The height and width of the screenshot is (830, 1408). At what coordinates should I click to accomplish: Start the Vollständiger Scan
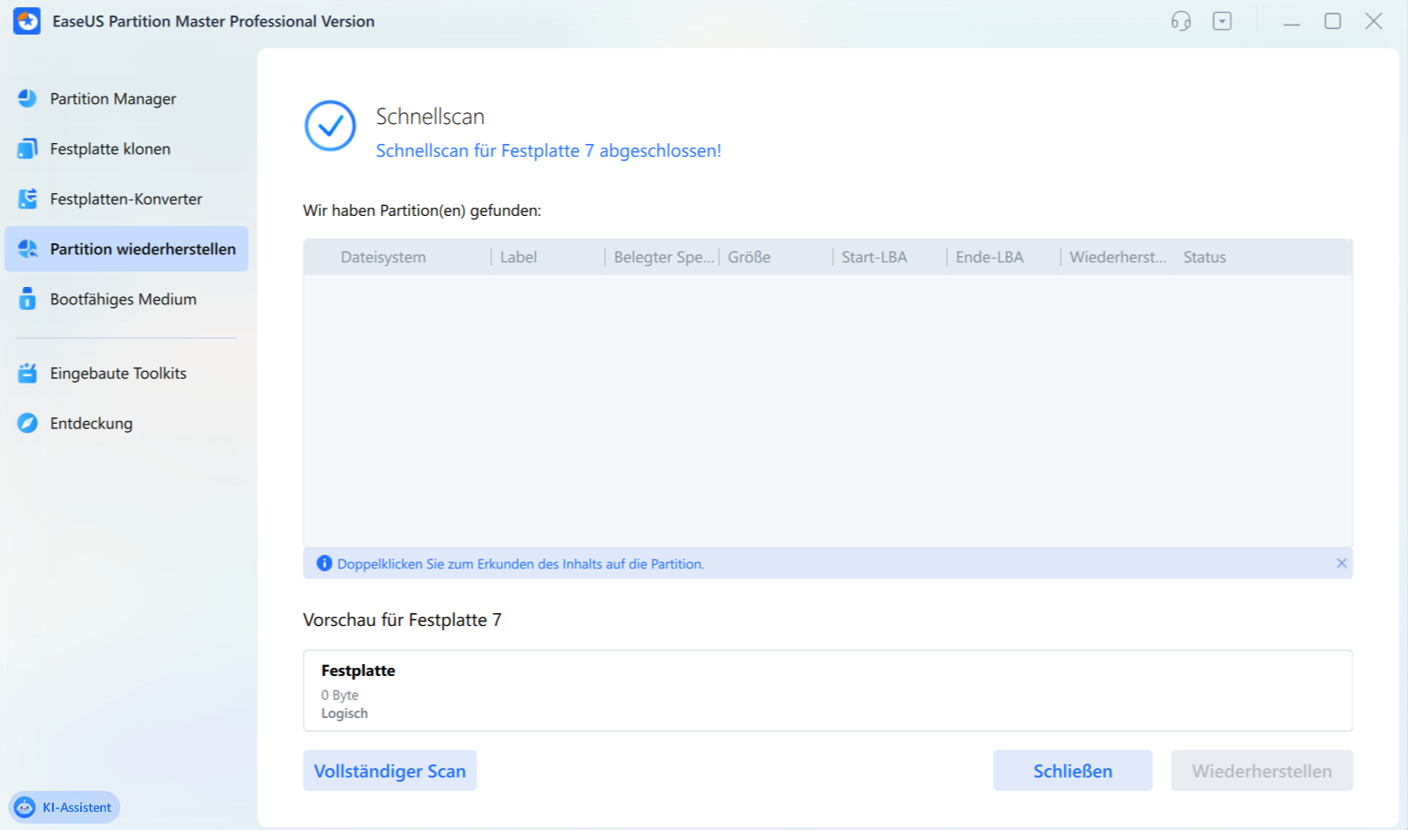[390, 771]
